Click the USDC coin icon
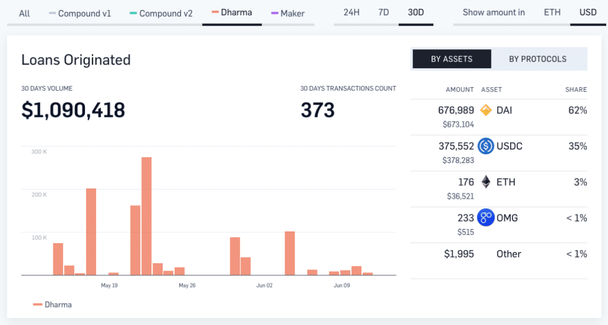The height and width of the screenshot is (325, 608). click(x=486, y=146)
